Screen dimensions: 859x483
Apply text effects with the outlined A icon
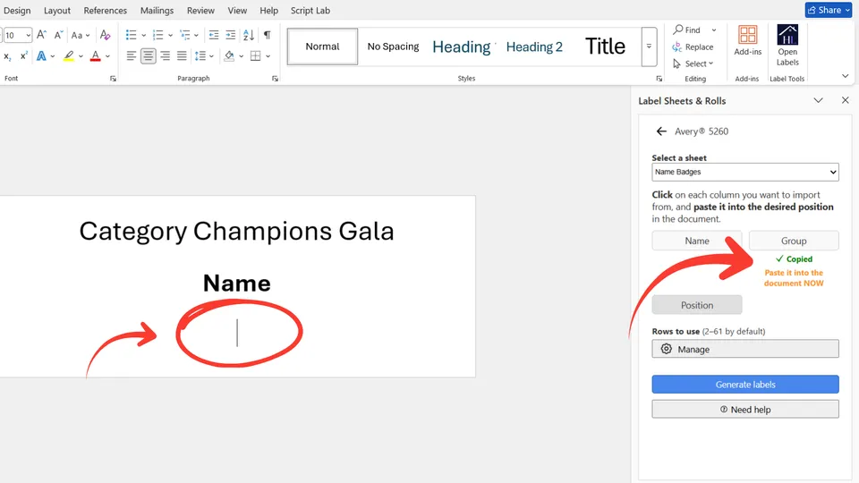tap(41, 55)
